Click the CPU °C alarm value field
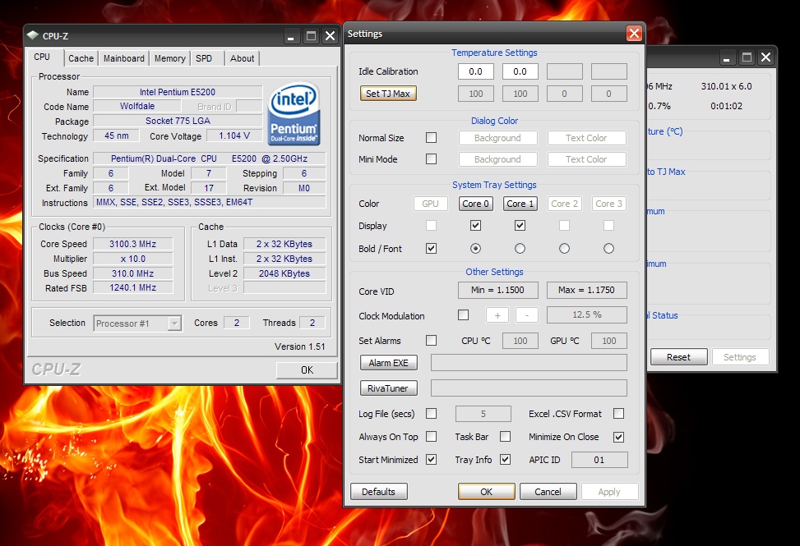800x546 pixels. (520, 341)
